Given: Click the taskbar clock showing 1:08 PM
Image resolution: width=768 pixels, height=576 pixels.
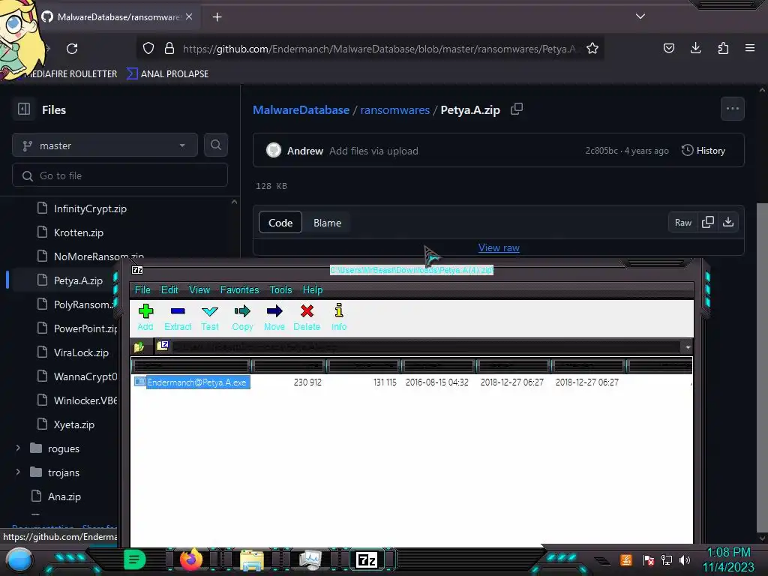Looking at the screenshot, I should [x=728, y=559].
